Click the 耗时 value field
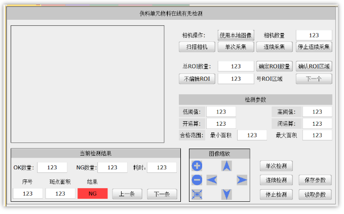The width and height of the screenshot is (344, 214). point(162,168)
